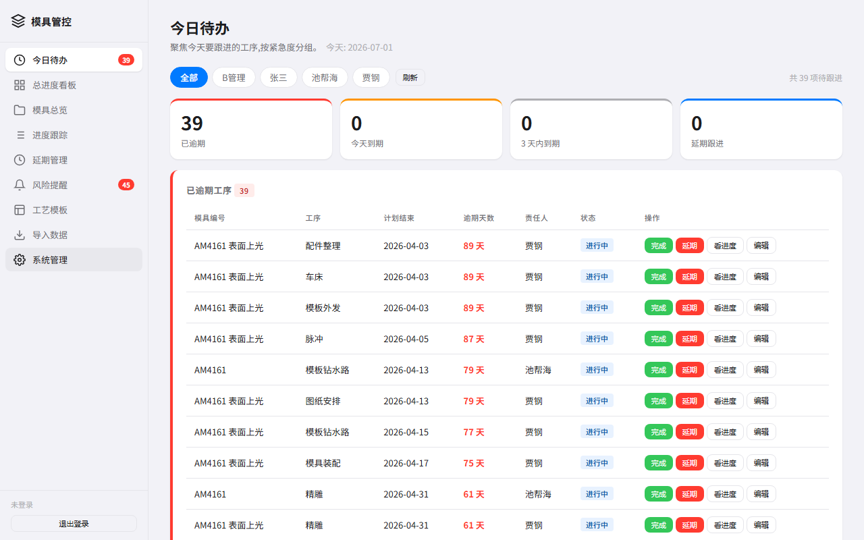Open the 进度跟踪 menu item

[74, 135]
